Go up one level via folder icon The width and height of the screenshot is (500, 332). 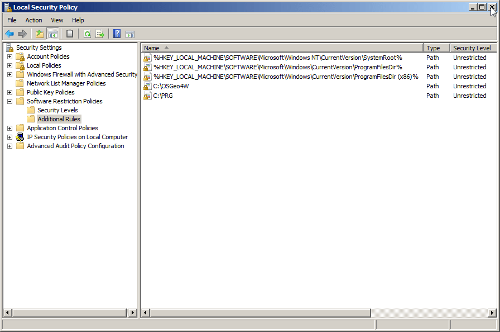(x=40, y=34)
